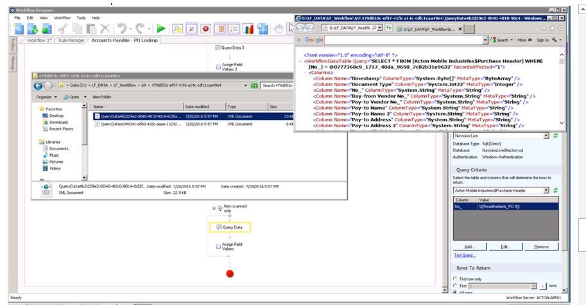Click the Edit... criteria button
The width and height of the screenshot is (586, 305).
504,247
